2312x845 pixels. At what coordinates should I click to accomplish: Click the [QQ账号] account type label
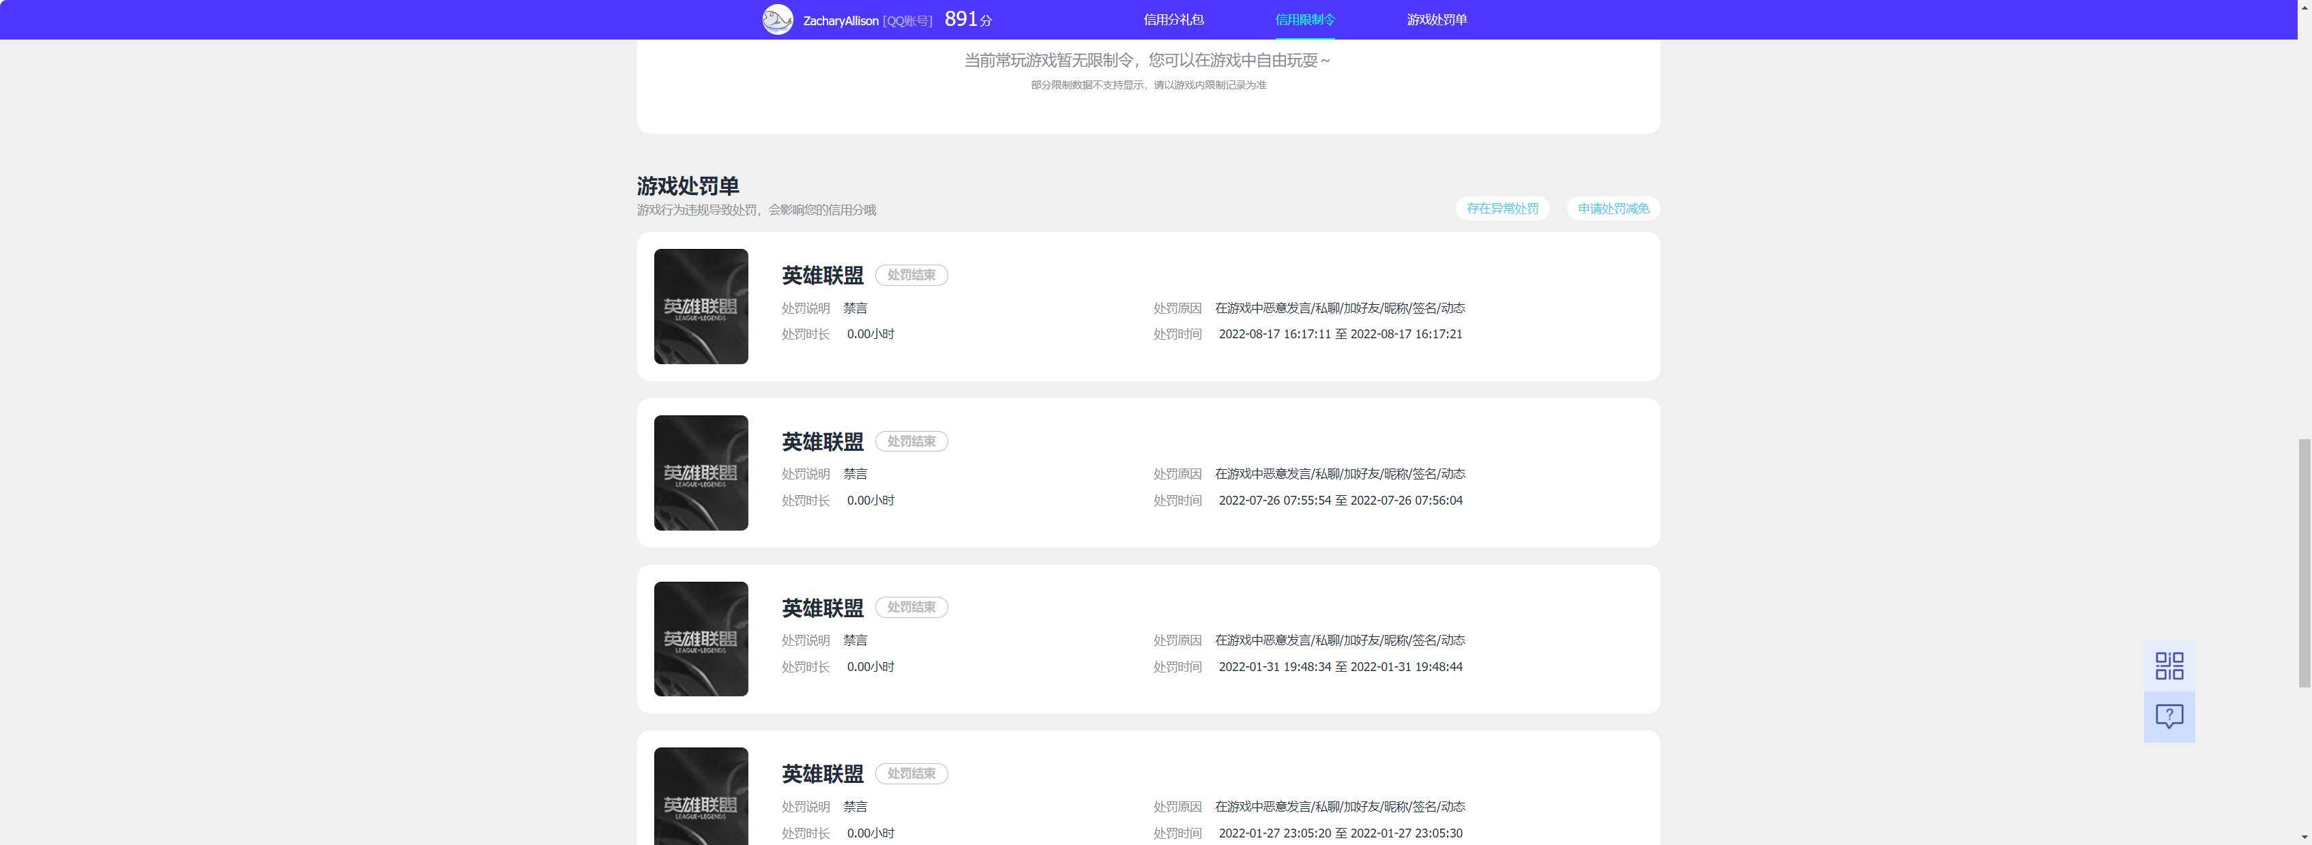(907, 20)
